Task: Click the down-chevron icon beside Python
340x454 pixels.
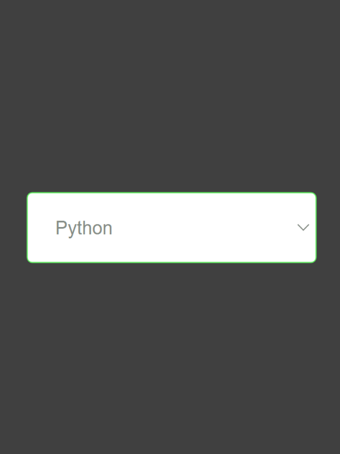Action: pyautogui.click(x=303, y=227)
